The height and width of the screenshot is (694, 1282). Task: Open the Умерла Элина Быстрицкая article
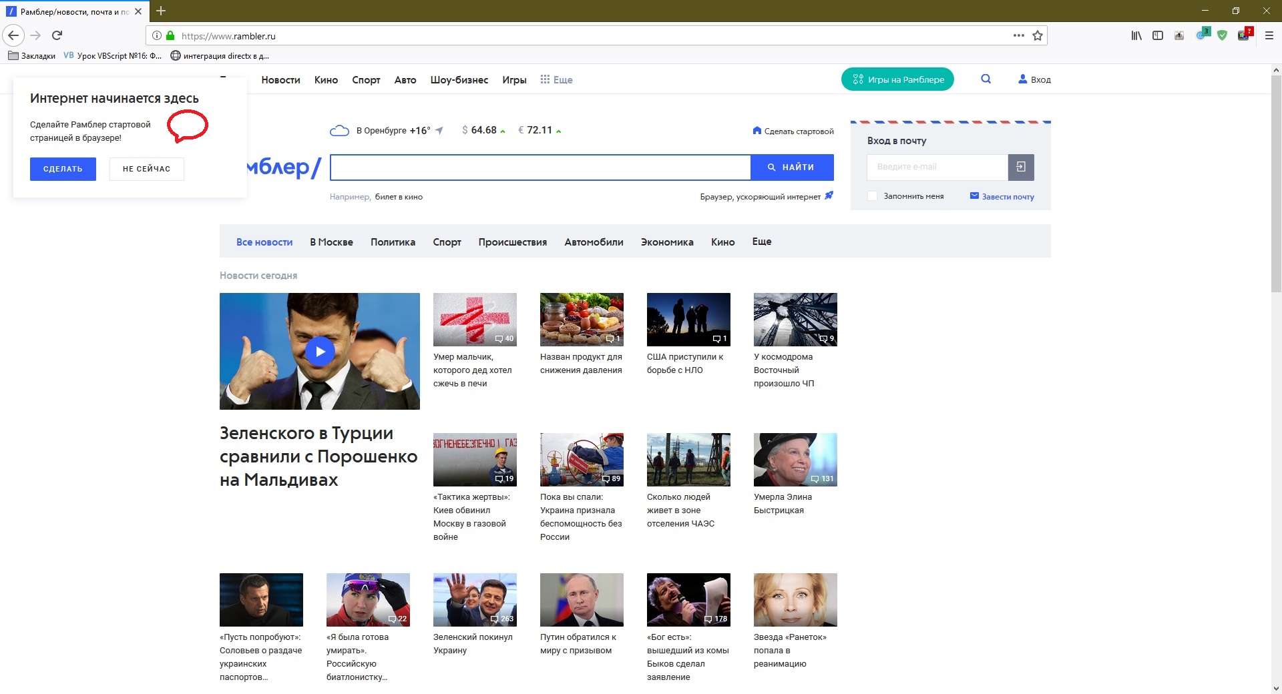click(x=783, y=503)
